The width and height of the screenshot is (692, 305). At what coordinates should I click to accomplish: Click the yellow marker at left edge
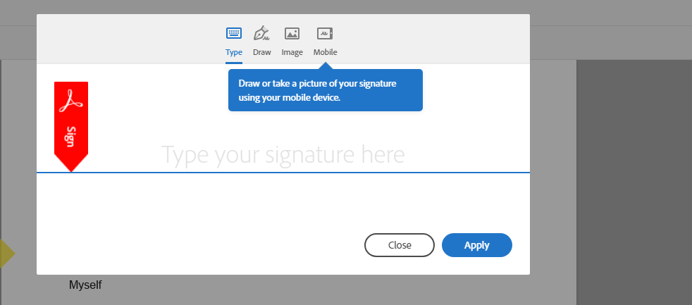point(6,254)
